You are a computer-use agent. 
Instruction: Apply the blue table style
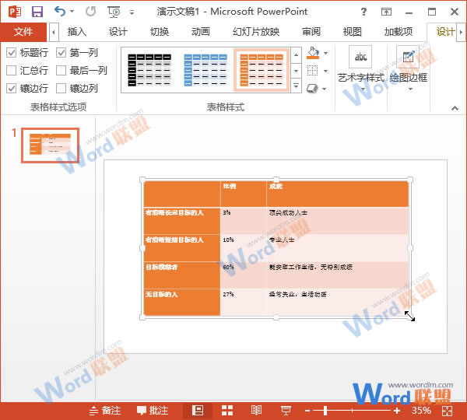205,70
